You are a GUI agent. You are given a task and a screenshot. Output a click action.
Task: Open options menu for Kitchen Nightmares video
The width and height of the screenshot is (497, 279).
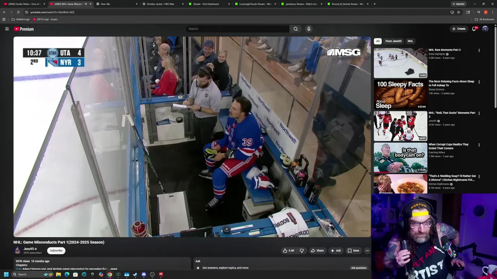tap(479, 176)
